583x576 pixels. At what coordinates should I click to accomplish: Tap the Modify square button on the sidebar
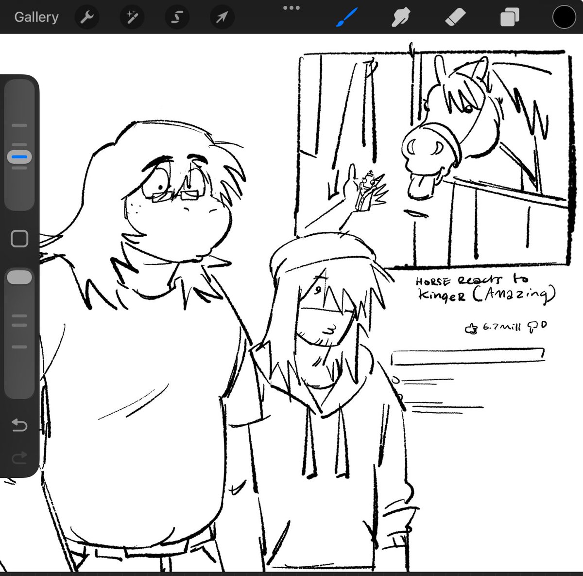coord(19,238)
